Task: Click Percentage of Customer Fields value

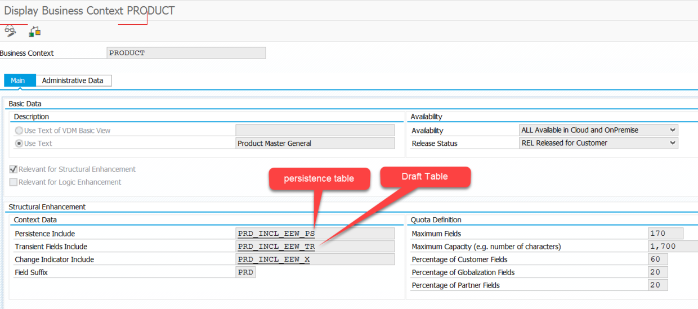Action: click(657, 259)
